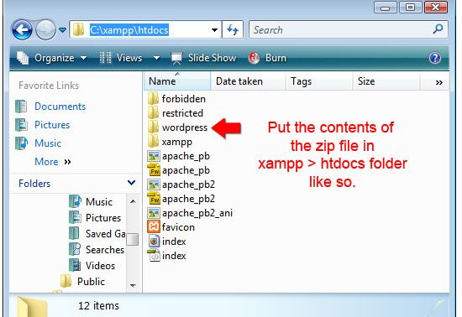462x317 pixels.
Task: Show hidden columns with chevron
Action: pos(438,83)
